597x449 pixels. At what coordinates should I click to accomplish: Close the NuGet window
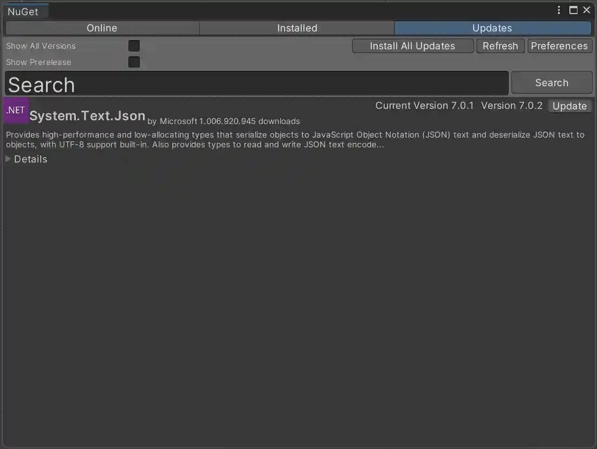click(587, 10)
